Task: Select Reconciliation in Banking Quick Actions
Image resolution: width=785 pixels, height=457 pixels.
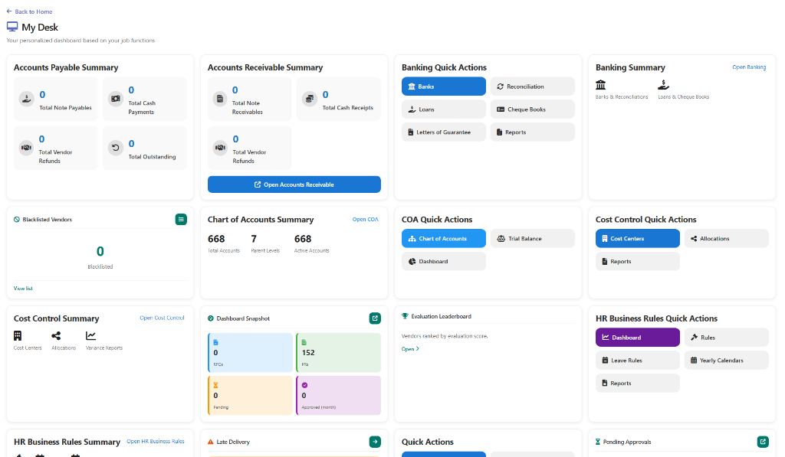Action: pyautogui.click(x=532, y=87)
